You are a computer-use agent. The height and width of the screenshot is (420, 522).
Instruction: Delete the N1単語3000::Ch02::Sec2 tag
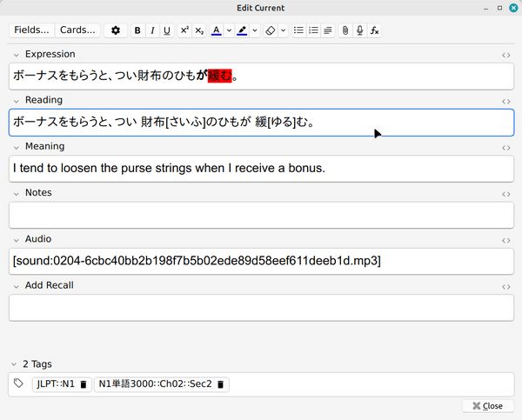coord(220,384)
